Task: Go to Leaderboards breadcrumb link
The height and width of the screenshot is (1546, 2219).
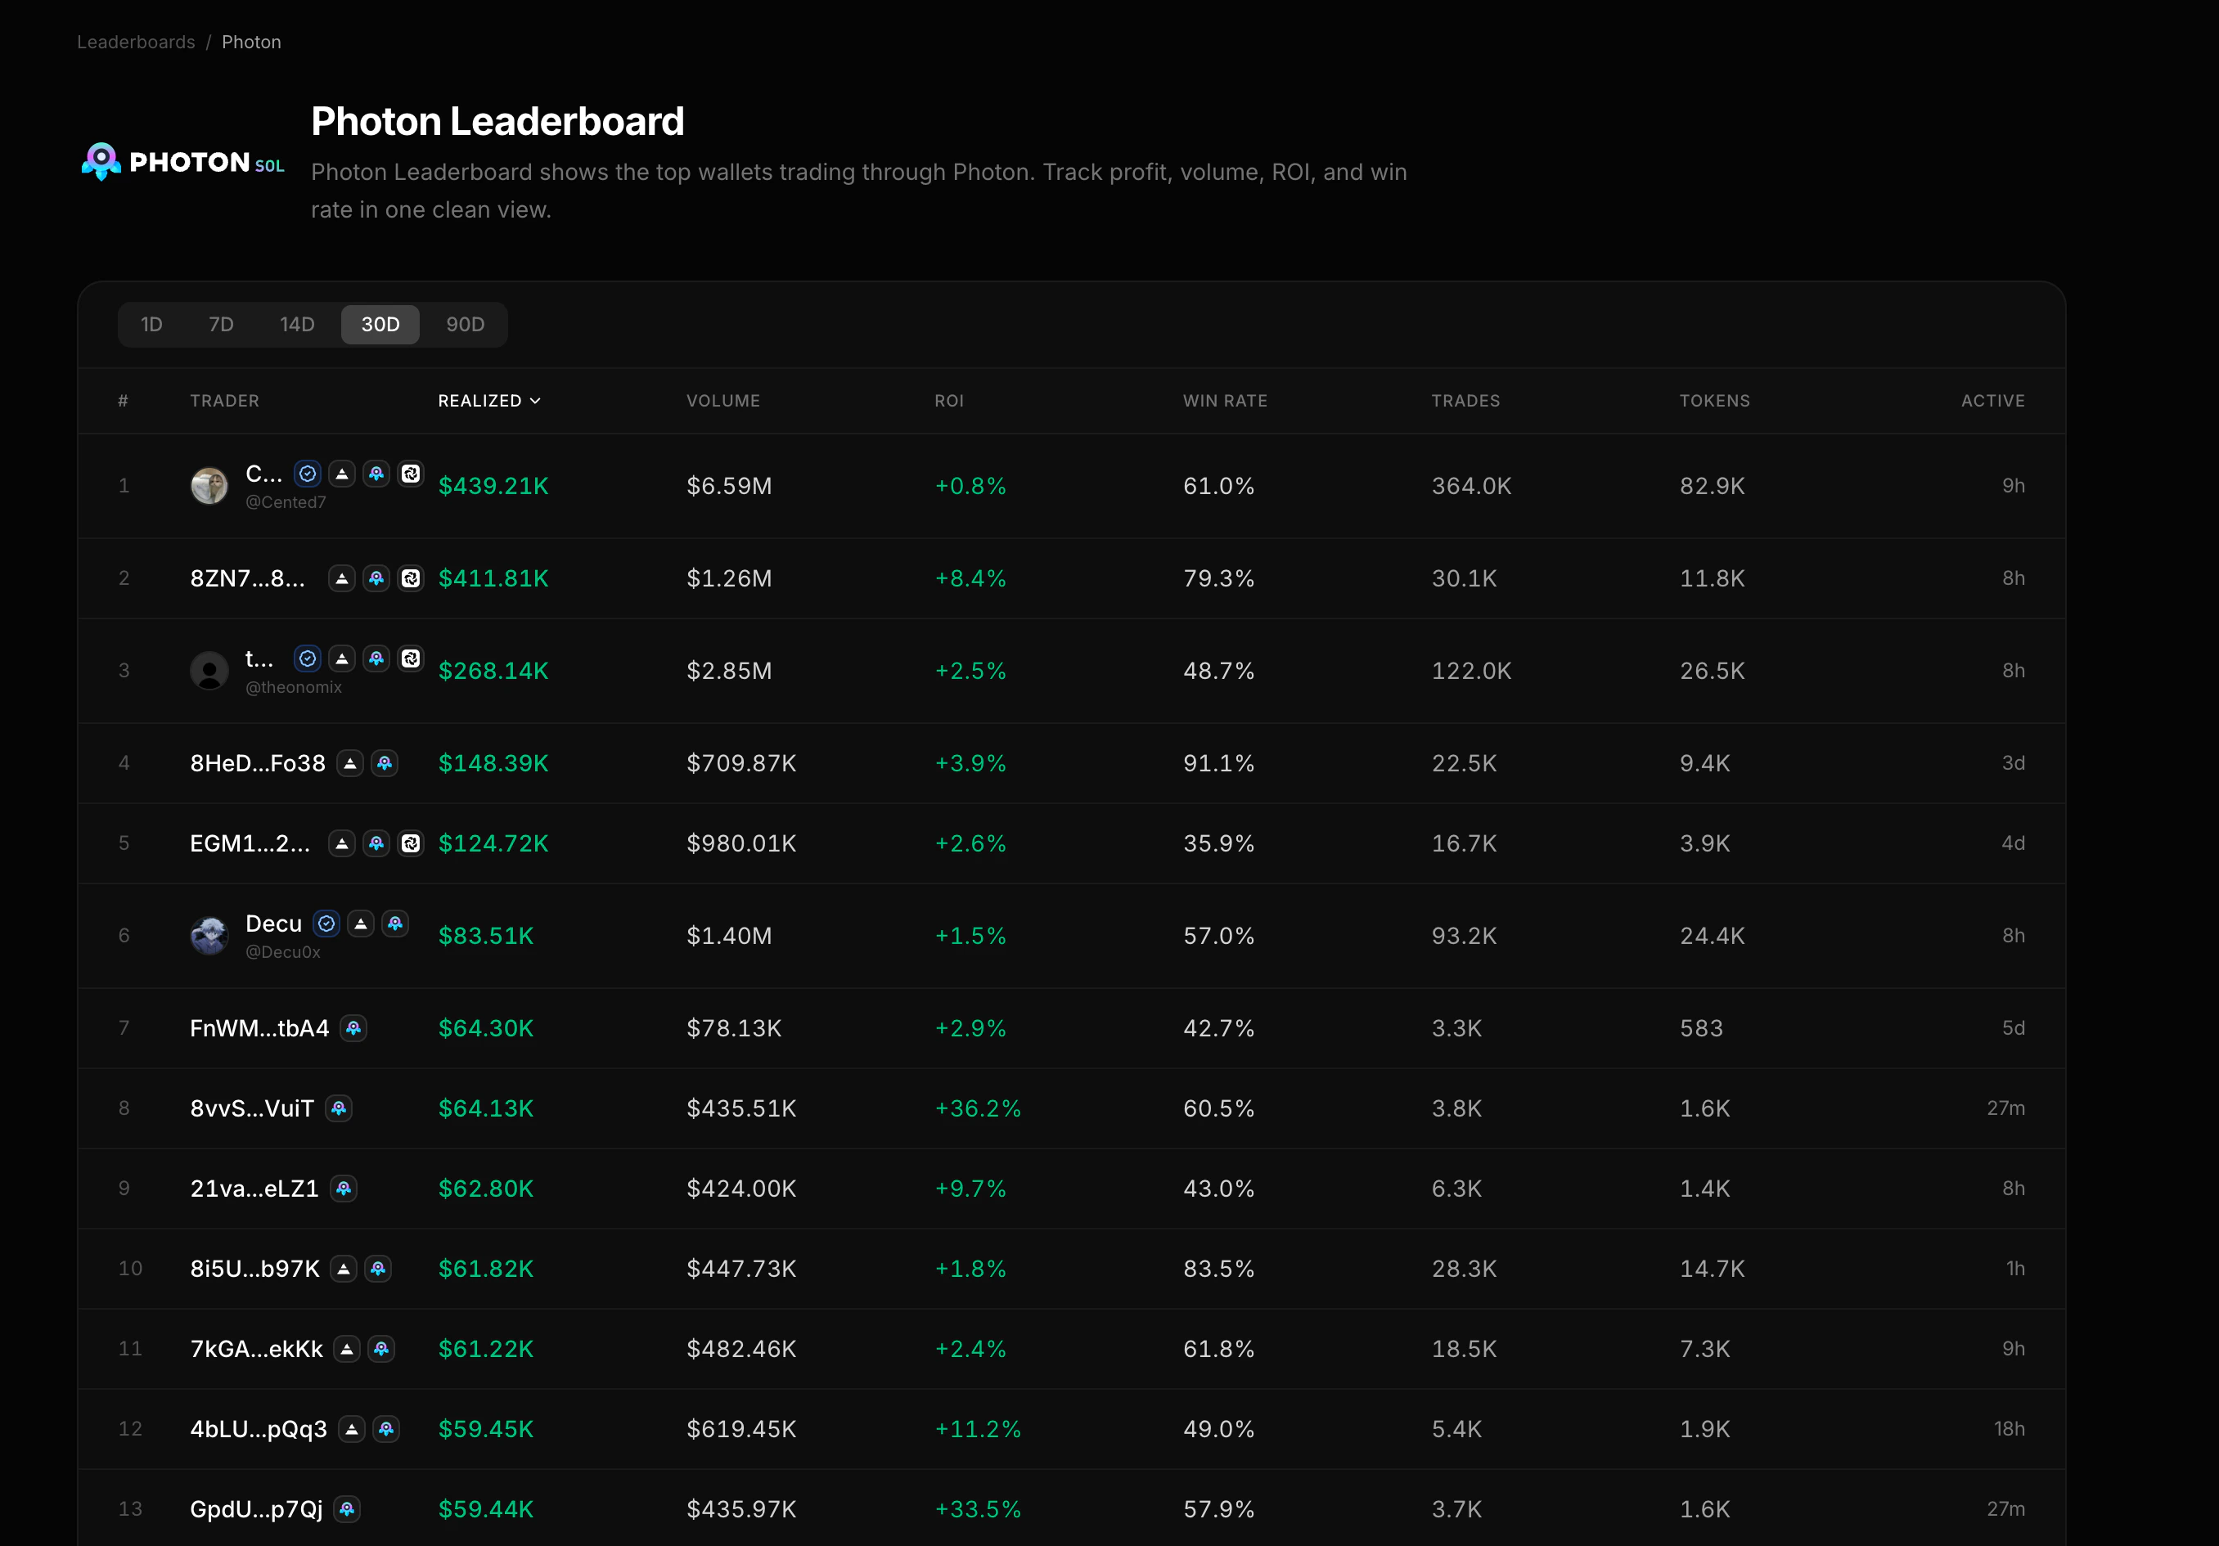Action: pos(137,43)
